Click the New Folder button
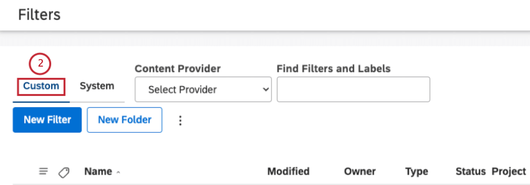 point(124,120)
